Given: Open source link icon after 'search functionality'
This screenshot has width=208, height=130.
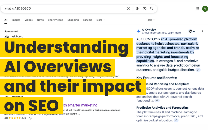Looking at the screenshot, I should 157,101.
